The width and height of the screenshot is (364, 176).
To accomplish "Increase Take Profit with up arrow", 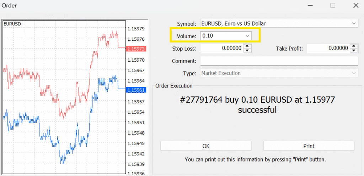I will coord(354,46).
